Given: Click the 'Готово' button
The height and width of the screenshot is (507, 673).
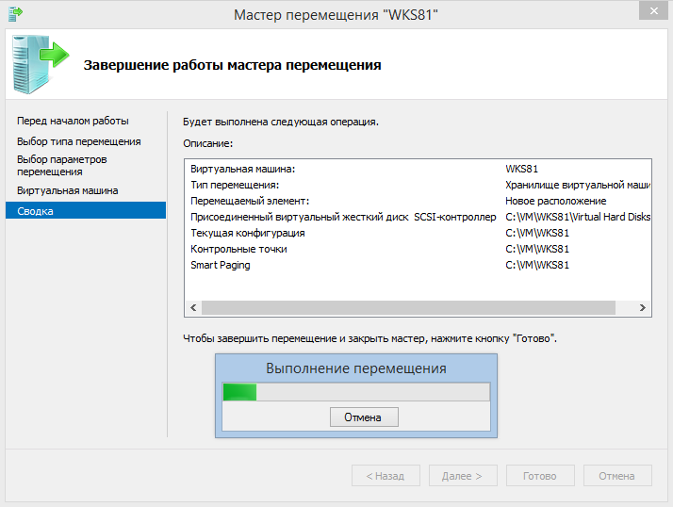Looking at the screenshot, I should tap(540, 476).
